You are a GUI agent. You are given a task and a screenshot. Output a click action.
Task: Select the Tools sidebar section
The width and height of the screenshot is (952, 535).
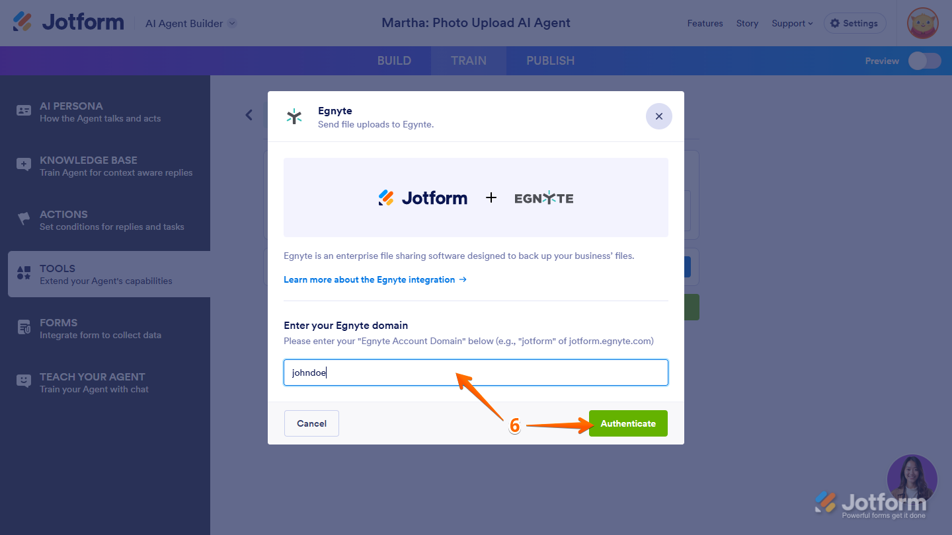pos(109,274)
